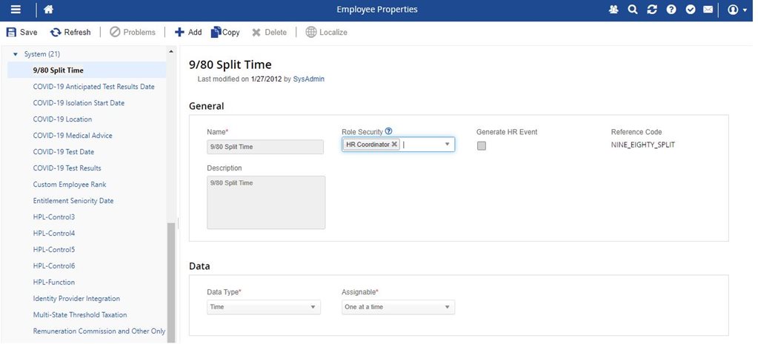Click the 1/27/2012 modified date
758x344 pixels.
coord(266,79)
